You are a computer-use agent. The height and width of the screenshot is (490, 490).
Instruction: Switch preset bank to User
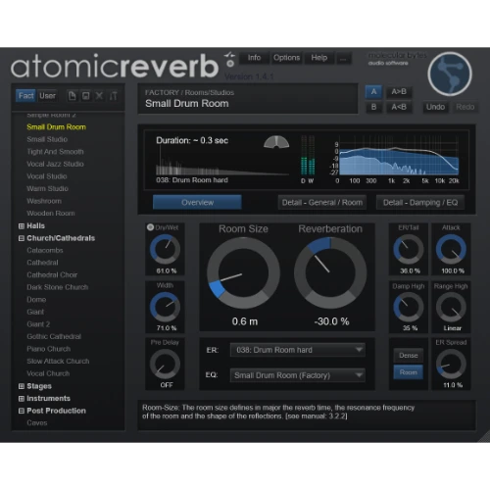pos(47,96)
